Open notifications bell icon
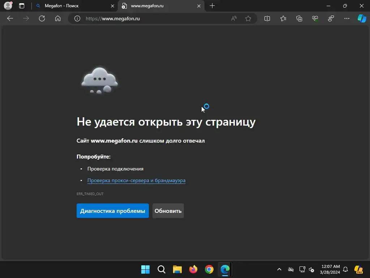The height and width of the screenshot is (278, 370). click(x=345, y=269)
